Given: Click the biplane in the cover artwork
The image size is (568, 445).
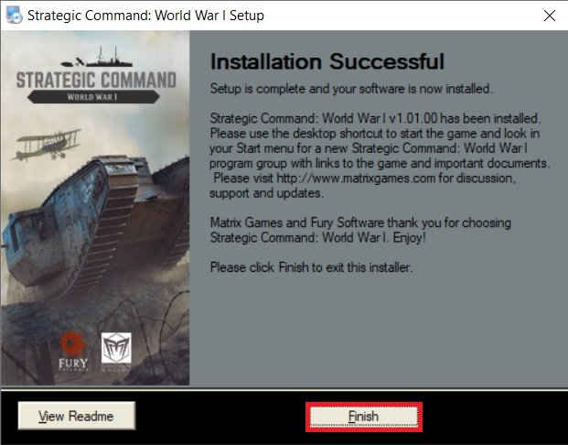Looking at the screenshot, I should pos(47,145).
